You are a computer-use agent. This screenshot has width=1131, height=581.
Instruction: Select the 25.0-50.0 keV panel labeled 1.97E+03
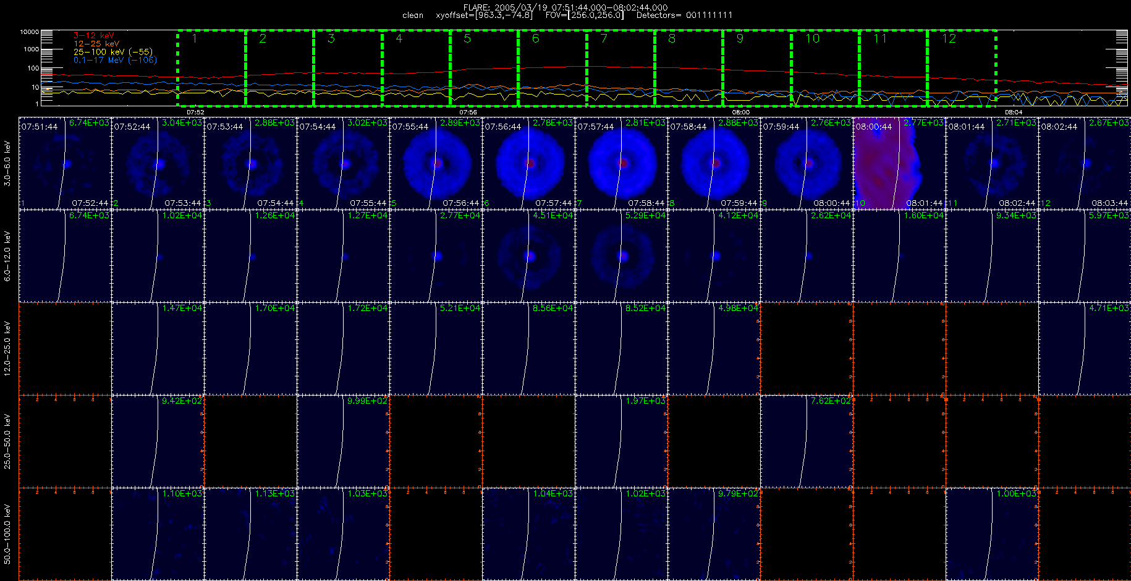[x=621, y=441]
